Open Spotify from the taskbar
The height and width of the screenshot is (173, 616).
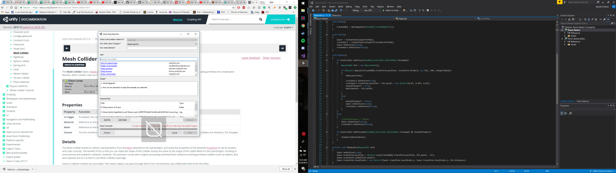click(303, 40)
